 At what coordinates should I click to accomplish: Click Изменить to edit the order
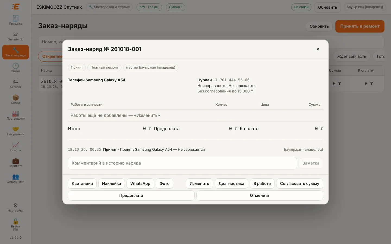click(199, 184)
